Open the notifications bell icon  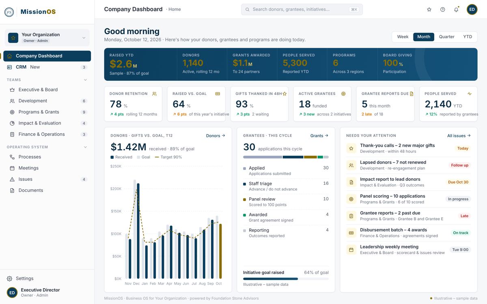pyautogui.click(x=456, y=9)
